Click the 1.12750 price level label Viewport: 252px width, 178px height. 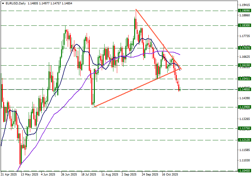click(244, 128)
